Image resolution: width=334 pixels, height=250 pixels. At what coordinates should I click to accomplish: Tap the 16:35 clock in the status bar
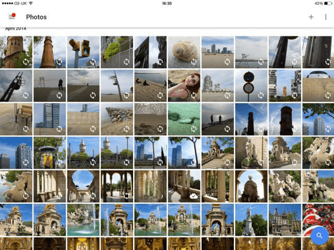pos(167,3)
